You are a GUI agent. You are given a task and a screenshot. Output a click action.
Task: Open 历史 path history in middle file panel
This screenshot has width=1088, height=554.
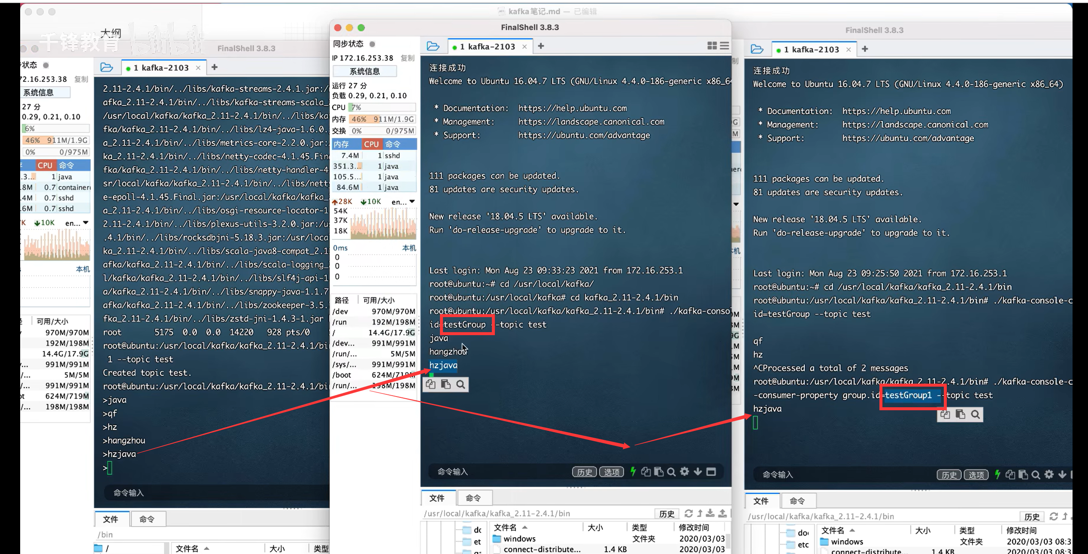[x=667, y=514]
